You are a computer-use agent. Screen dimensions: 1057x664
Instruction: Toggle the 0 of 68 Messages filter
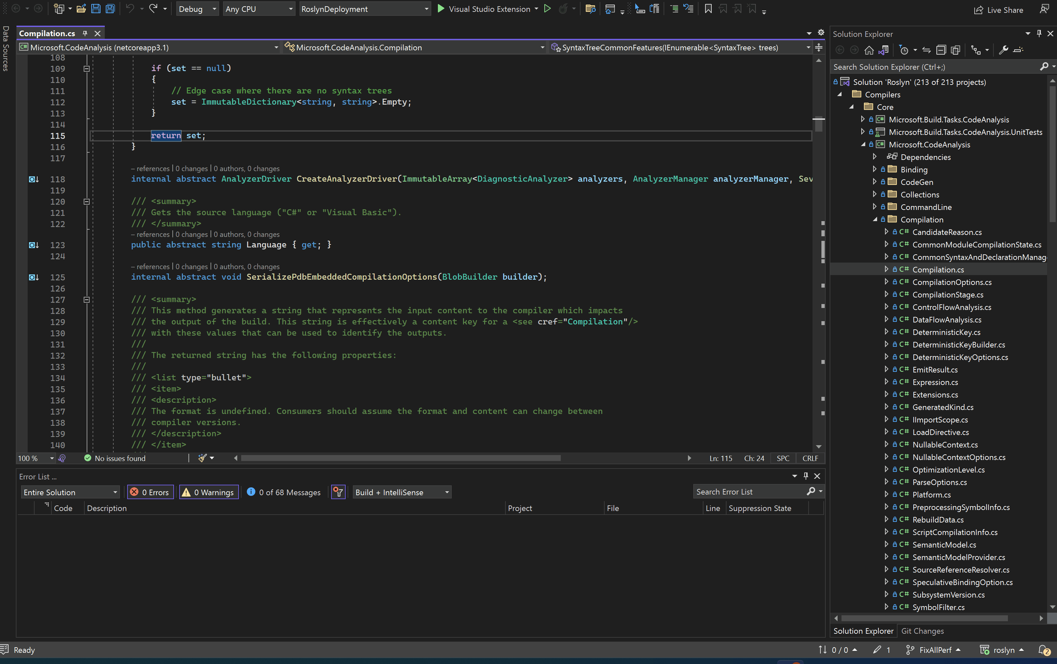pos(284,492)
